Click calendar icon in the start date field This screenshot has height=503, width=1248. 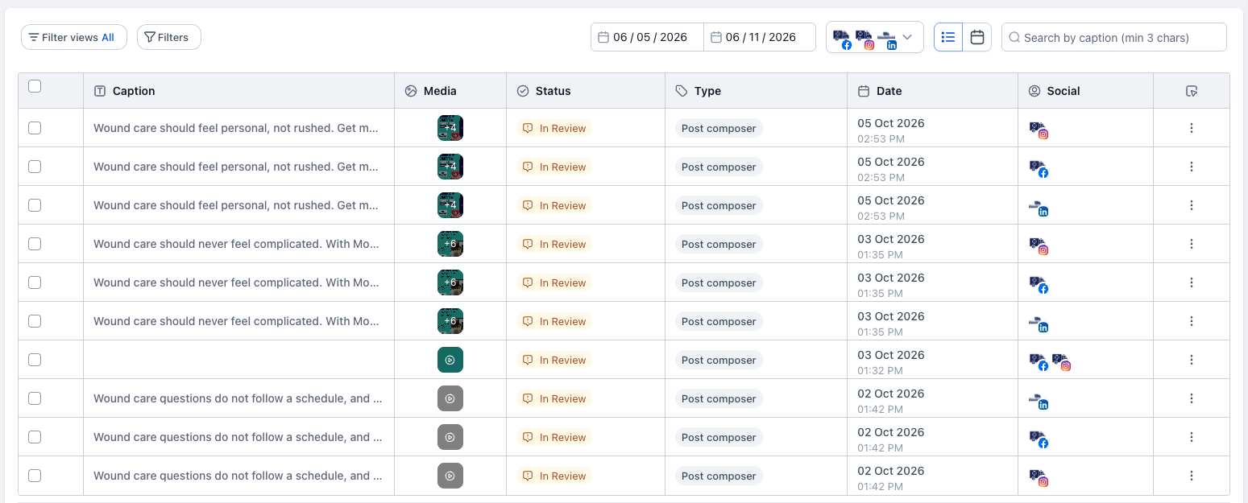point(603,37)
